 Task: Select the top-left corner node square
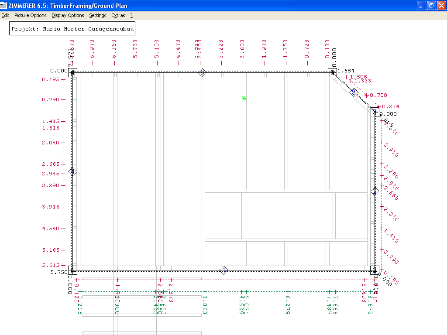[x=73, y=72]
